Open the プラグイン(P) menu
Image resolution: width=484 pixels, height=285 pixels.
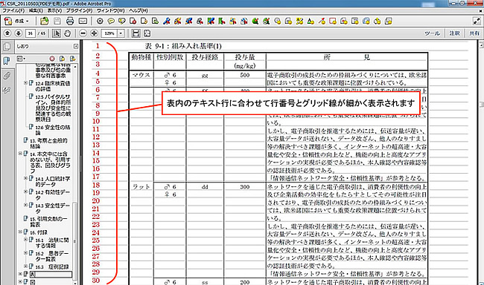click(80, 10)
